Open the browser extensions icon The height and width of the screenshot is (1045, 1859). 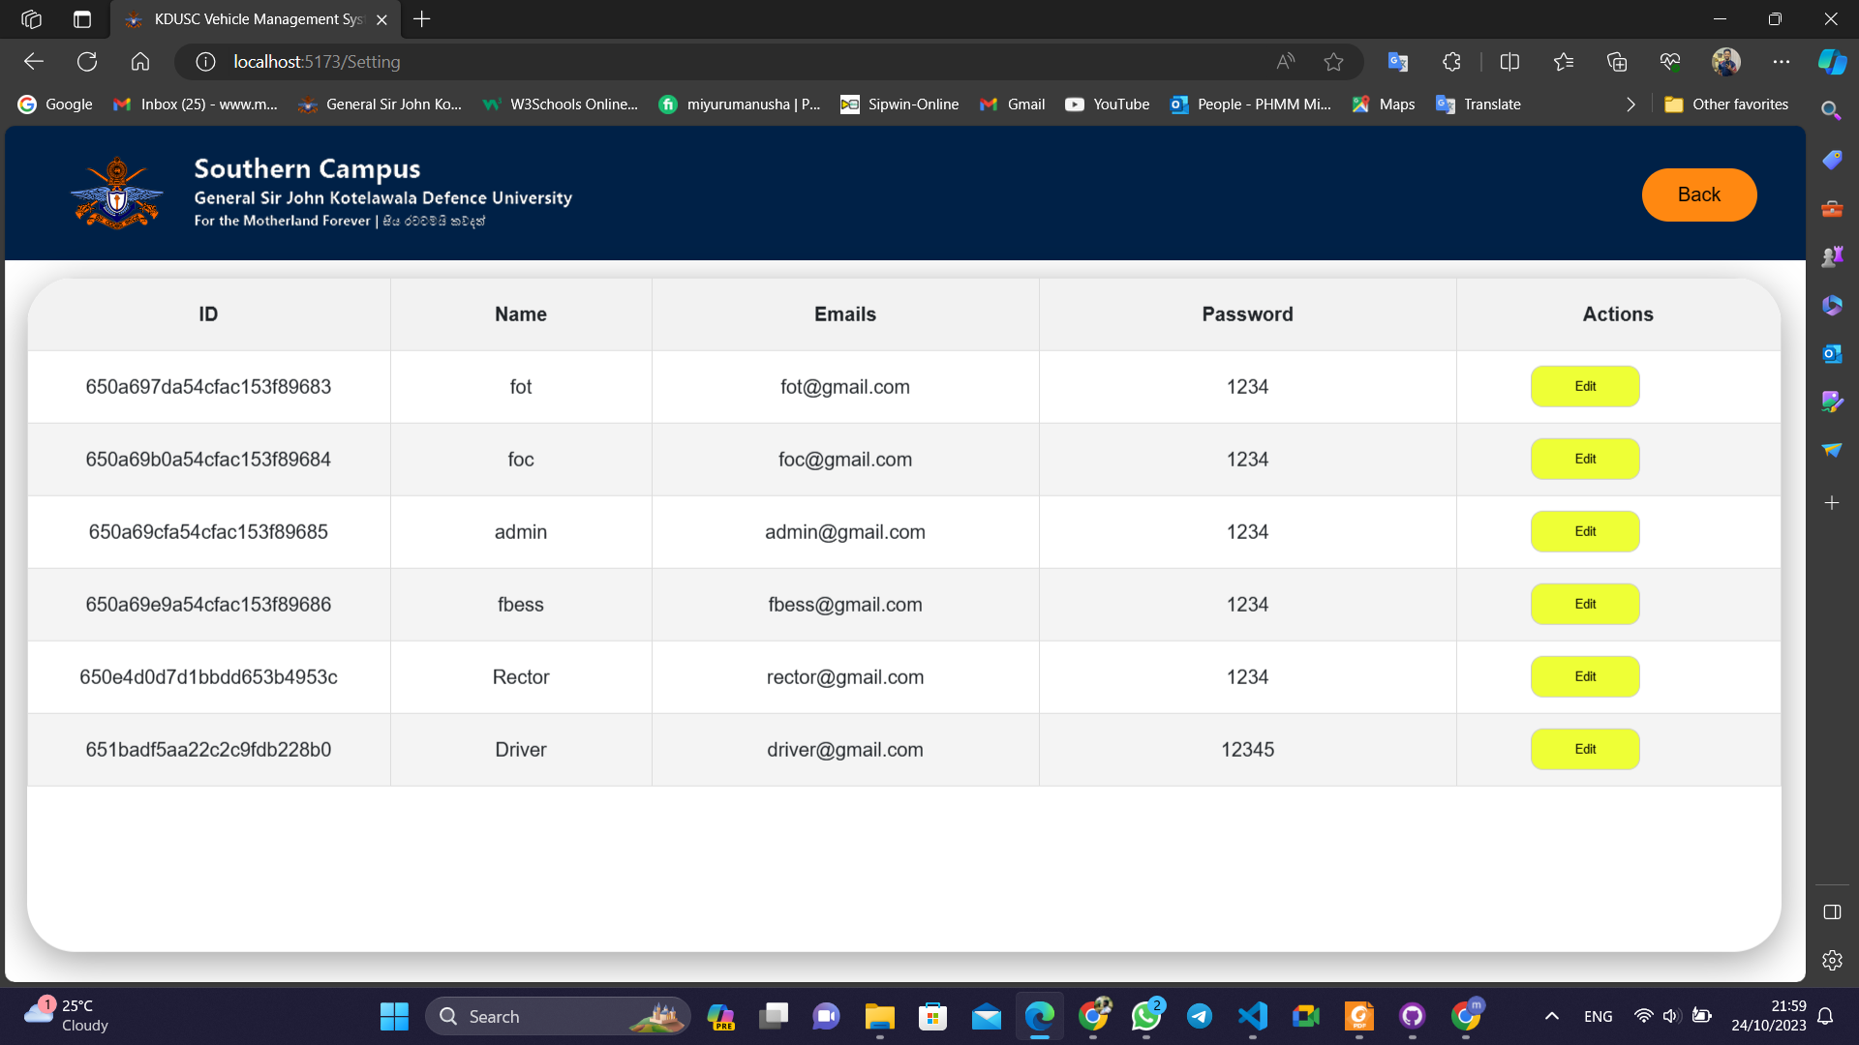click(1451, 62)
